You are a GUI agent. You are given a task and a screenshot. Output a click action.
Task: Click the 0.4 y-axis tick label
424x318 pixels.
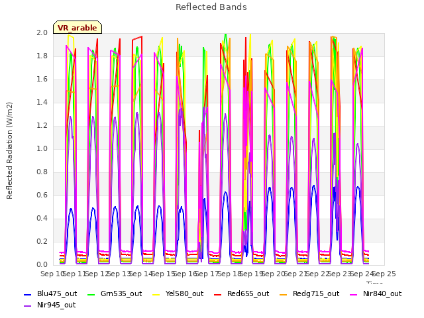click(42, 218)
